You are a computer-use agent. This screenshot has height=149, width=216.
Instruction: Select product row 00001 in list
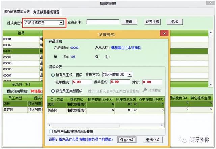[x=20, y=39]
